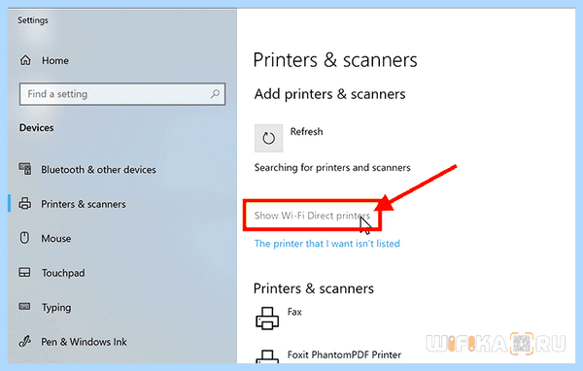This screenshot has height=371, width=583.
Task: Select the Fax device entry
Action: tap(294, 312)
